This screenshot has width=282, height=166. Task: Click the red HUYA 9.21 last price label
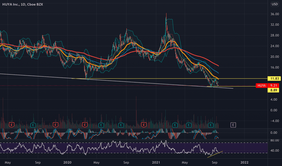[267, 85]
